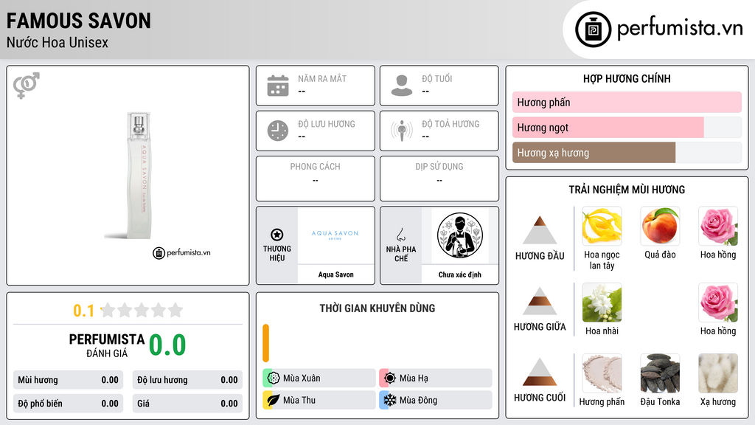Screen dimensions: 755x425
Task: Click the Nước Hoa Unisex subtitle
Action: click(58, 43)
